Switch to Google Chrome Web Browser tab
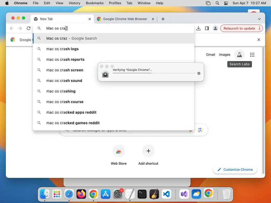Viewport: 271px width, 203px height. [125, 19]
